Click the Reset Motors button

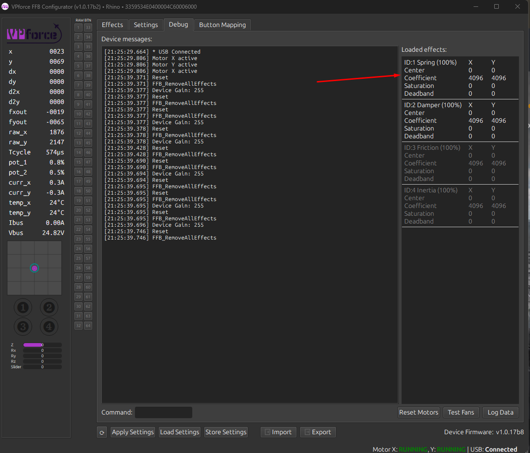click(418, 412)
